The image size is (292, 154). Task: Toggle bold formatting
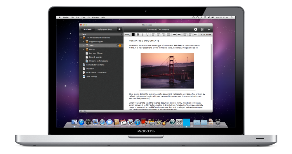click(x=138, y=34)
